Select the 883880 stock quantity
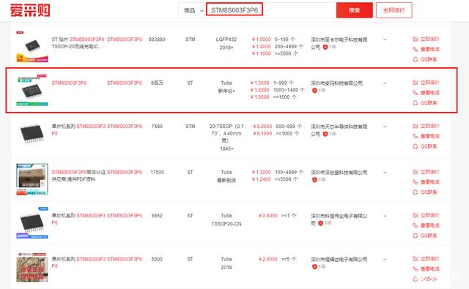The height and width of the screenshot is (289, 469). pos(157,40)
